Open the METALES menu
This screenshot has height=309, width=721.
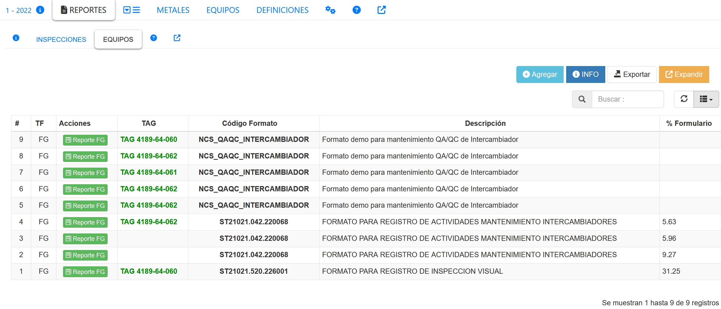tap(173, 10)
